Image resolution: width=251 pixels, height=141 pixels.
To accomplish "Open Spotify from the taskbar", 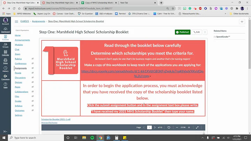I will 92,138.
